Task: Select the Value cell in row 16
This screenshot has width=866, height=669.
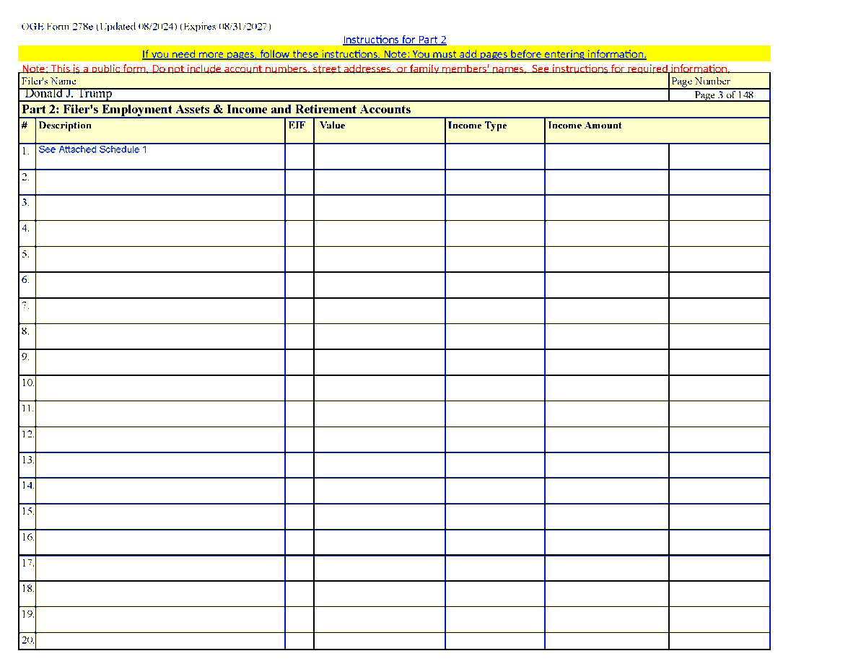Action: (x=380, y=542)
